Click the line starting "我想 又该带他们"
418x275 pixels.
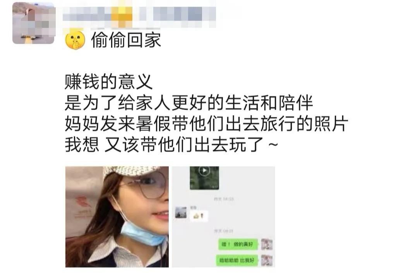point(171,144)
